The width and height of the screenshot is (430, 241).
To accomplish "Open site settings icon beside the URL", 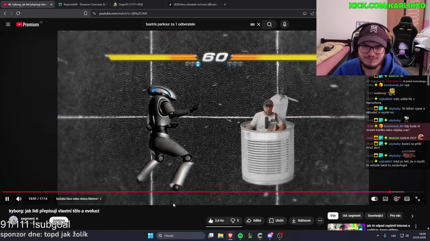I will point(94,13).
